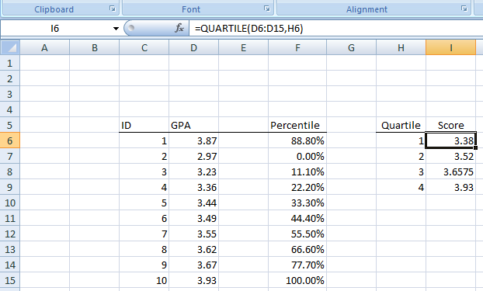Select cell with score 3.6575
The image size is (483, 291).
tap(450, 171)
